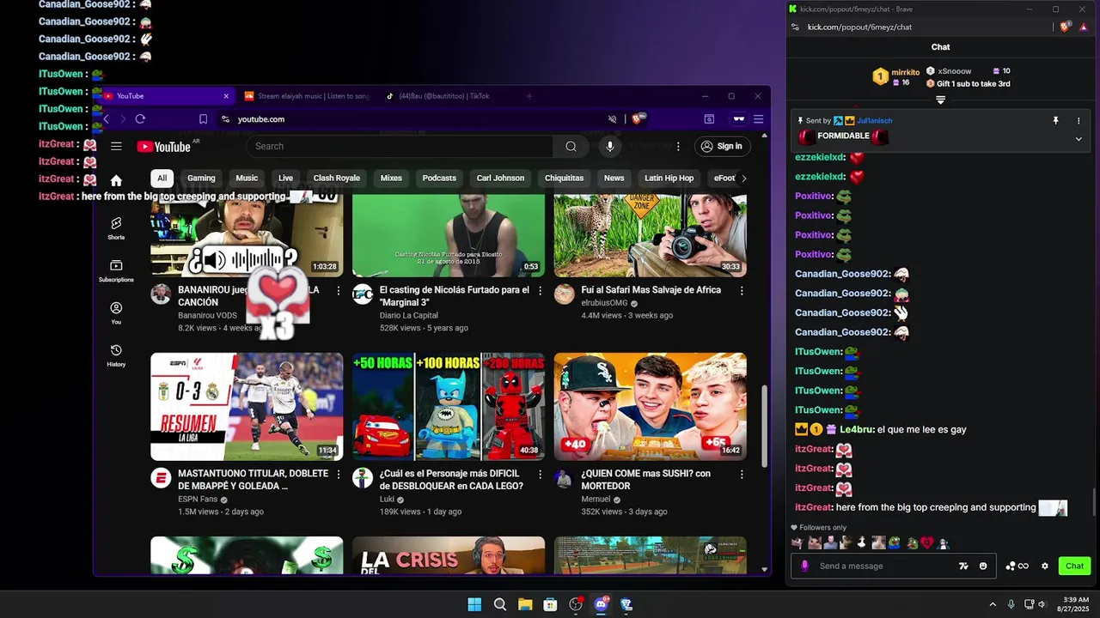
Task: Click the taskbar volume icon
Action: tap(1042, 604)
